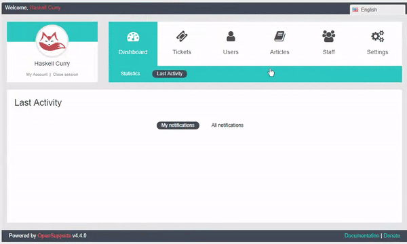Select the Users person icon

coord(231,37)
